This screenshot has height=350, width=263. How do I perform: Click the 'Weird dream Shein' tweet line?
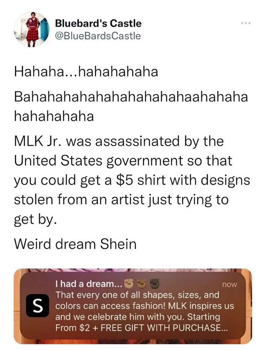[x=76, y=244]
